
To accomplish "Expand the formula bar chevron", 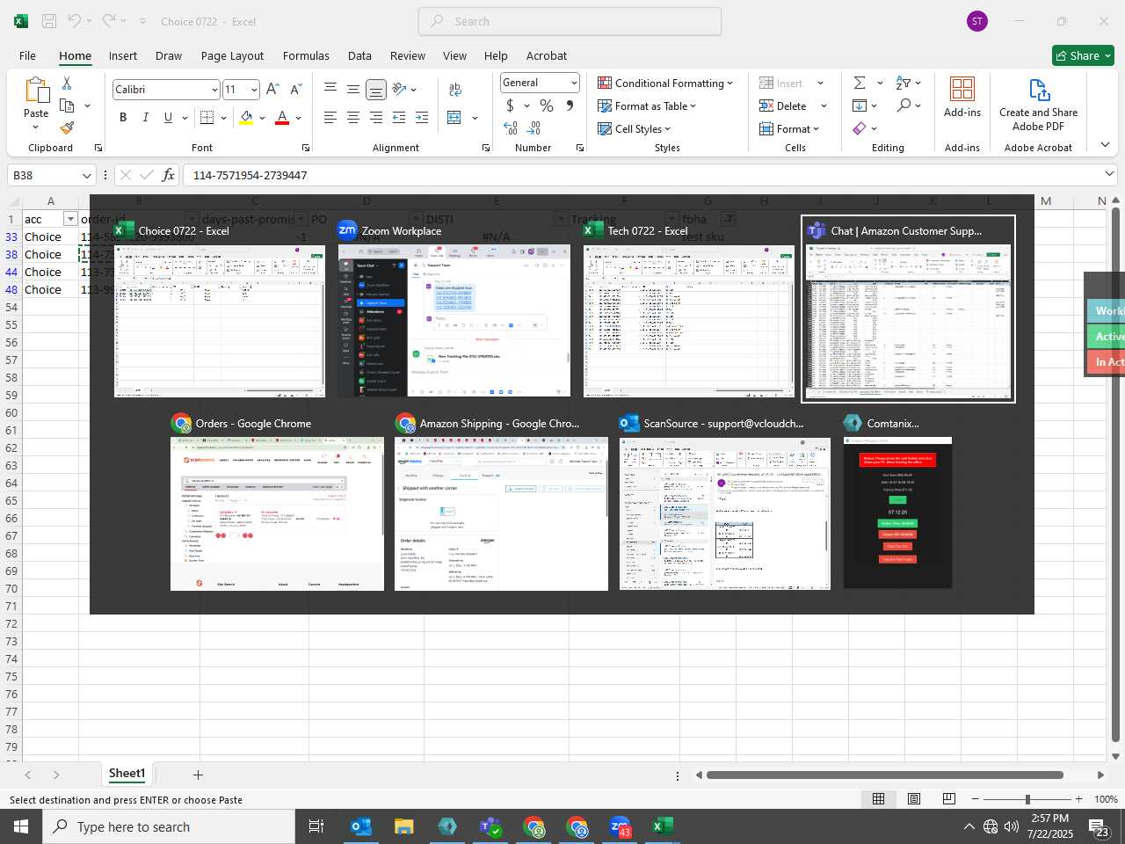I will 1109,174.
